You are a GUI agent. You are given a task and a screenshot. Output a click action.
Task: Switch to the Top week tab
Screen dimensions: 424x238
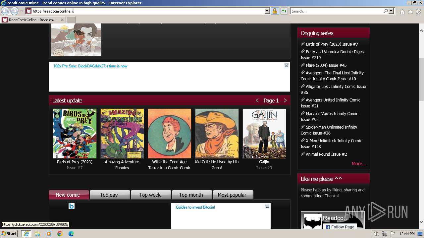pyautogui.click(x=151, y=195)
